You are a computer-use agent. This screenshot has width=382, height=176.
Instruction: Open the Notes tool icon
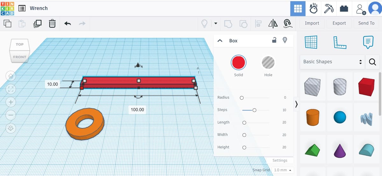(x=368, y=42)
